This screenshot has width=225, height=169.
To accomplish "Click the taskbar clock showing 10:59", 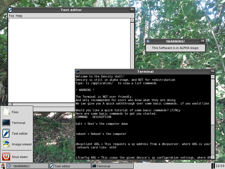I will coord(220,166).
